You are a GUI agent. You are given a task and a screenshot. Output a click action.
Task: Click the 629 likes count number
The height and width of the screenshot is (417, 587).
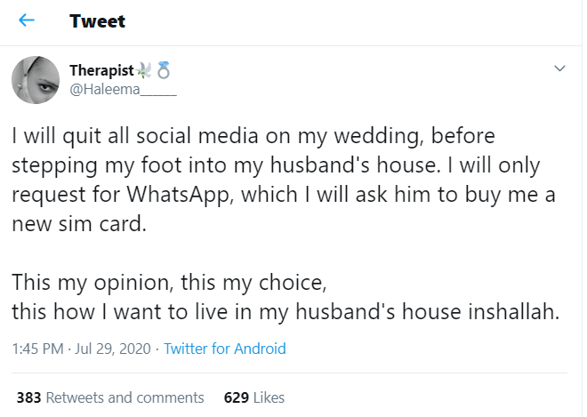(x=236, y=397)
